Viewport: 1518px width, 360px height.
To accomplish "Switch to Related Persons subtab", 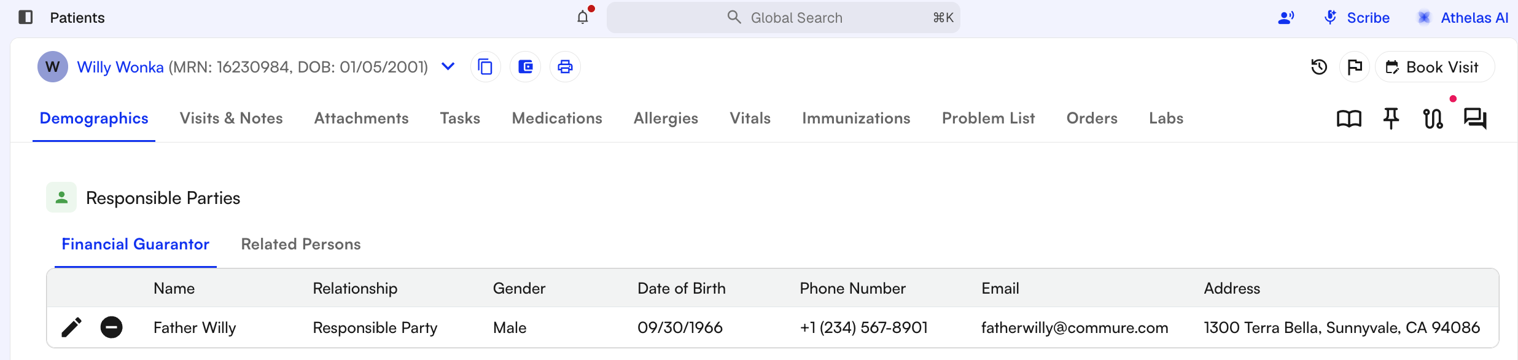I will [x=301, y=245].
